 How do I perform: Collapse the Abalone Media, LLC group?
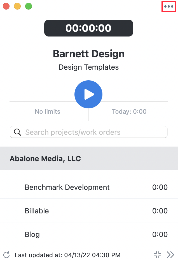pyautogui.click(x=89, y=158)
